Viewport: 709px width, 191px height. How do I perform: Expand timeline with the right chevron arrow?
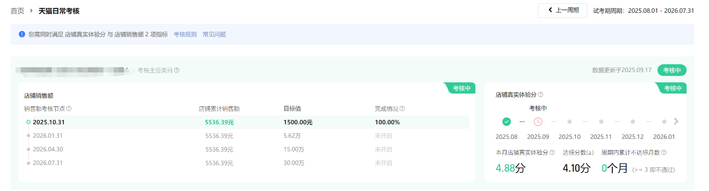coord(676,122)
